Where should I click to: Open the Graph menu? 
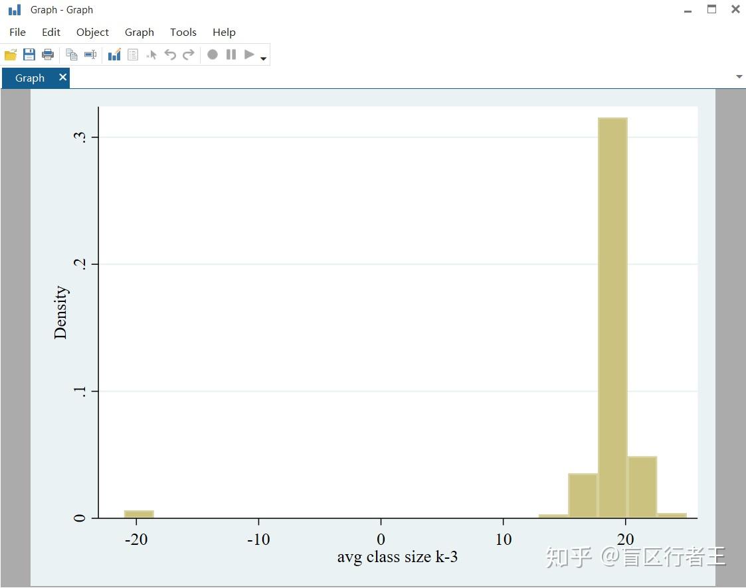[x=140, y=33]
